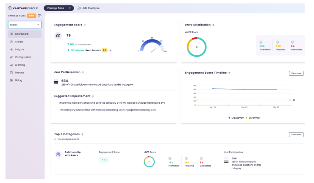Click the hamburger menu icon beside PRO badge

[x=40, y=16]
